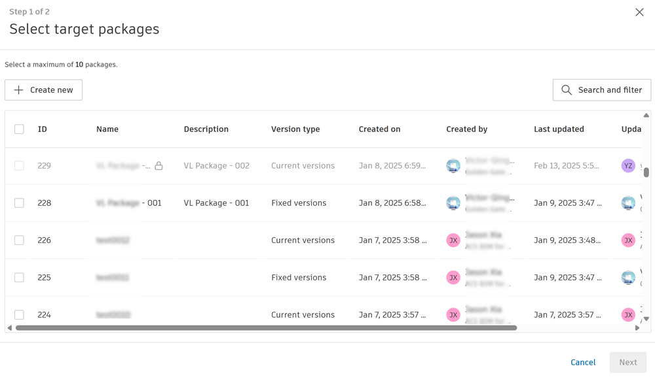
Task: Check the box for package 228
Action: coord(19,203)
